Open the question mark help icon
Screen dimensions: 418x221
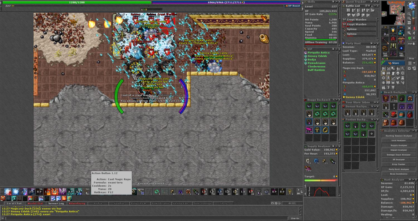coord(388,87)
